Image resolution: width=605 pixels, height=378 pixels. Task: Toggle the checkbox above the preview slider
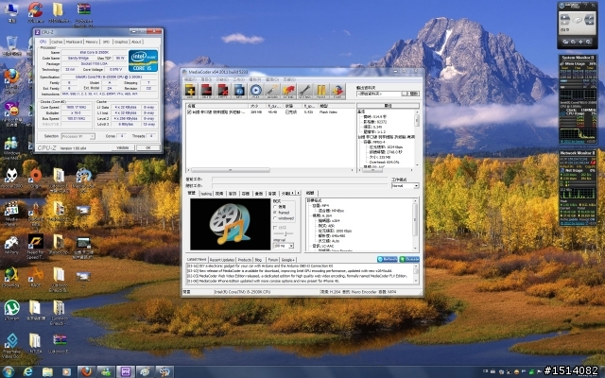tap(275, 228)
